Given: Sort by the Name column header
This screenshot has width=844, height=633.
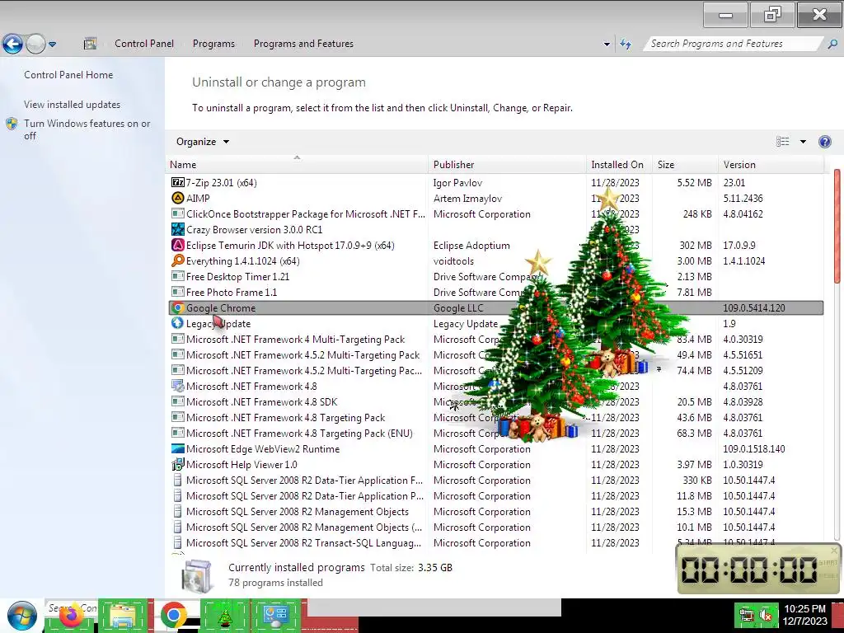Looking at the screenshot, I should coord(297,164).
